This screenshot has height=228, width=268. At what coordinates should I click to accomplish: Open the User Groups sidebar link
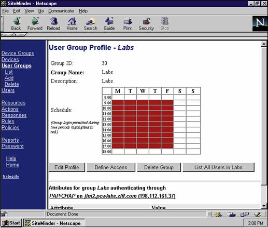pos(17,65)
